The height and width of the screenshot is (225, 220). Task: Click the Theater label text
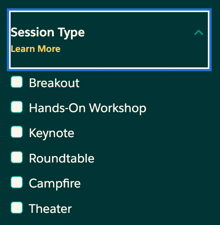pos(50,208)
